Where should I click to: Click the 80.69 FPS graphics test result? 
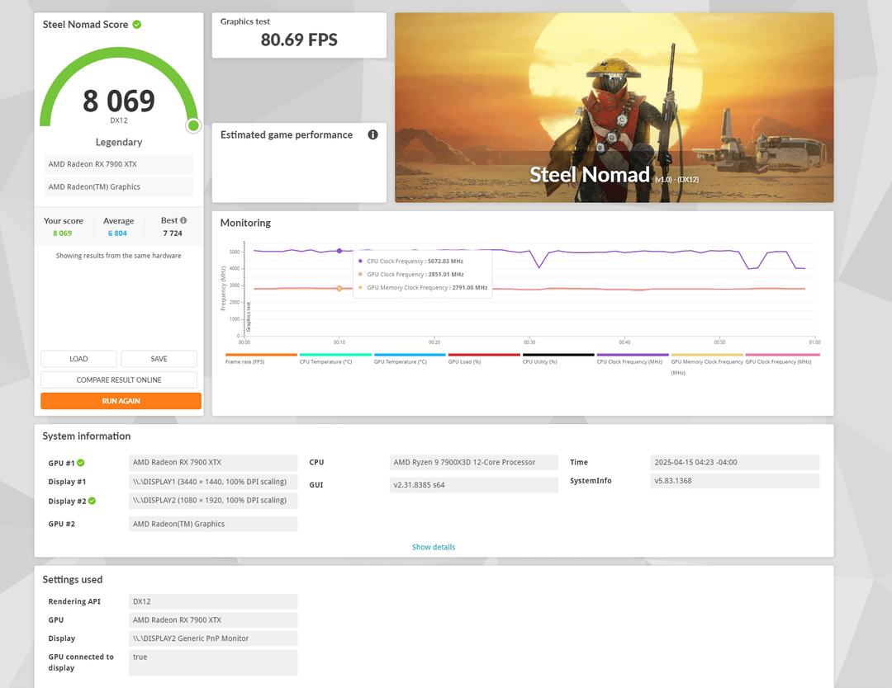[x=299, y=40]
